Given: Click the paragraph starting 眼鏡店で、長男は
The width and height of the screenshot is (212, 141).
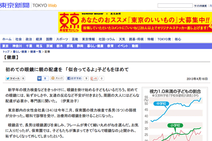Looking at the screenshot, I should (x=72, y=131).
